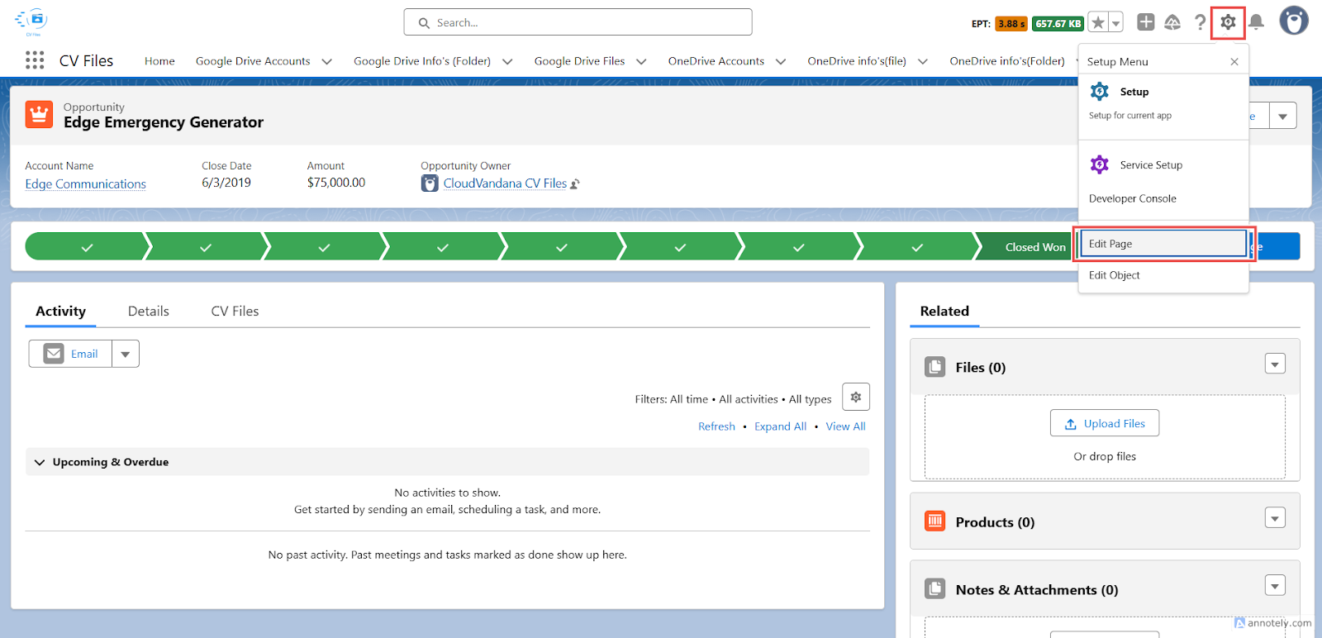Open record actions dropdown arrow button

coord(1282,117)
